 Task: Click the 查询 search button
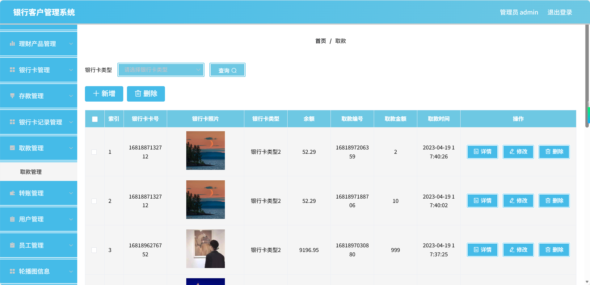(x=227, y=70)
